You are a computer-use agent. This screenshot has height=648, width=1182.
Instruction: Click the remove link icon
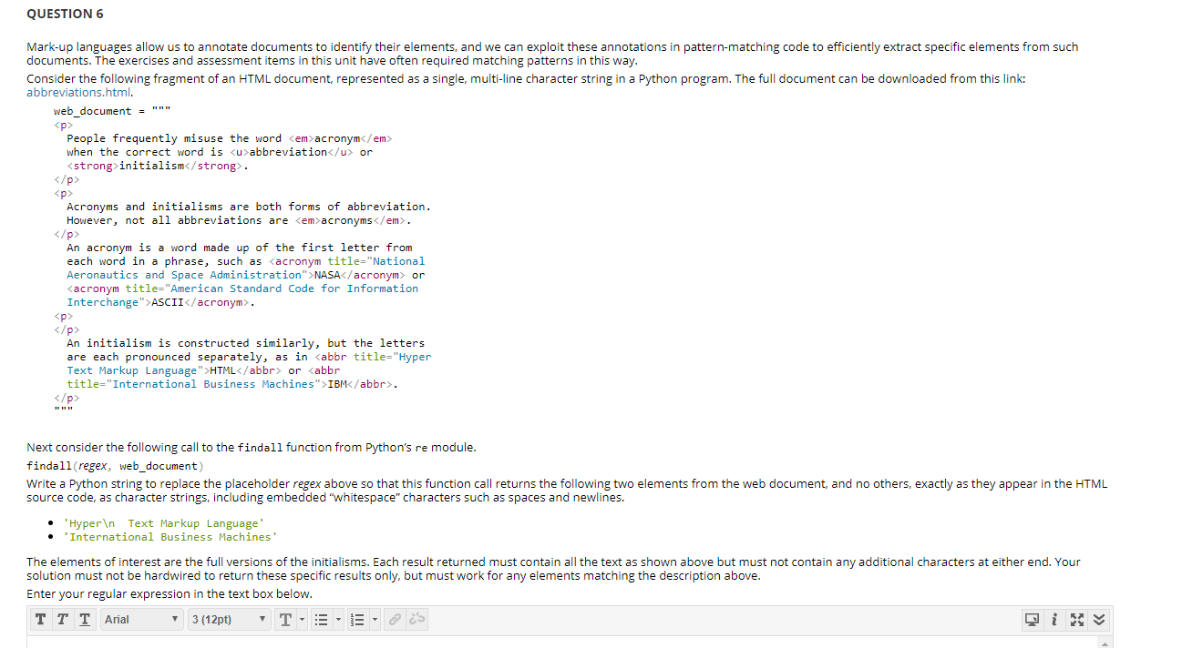416,619
